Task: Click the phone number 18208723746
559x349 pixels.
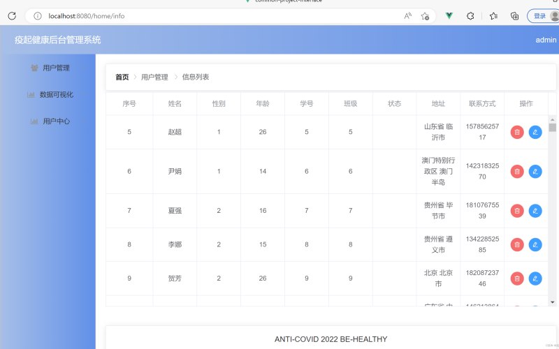Action: pos(482,278)
